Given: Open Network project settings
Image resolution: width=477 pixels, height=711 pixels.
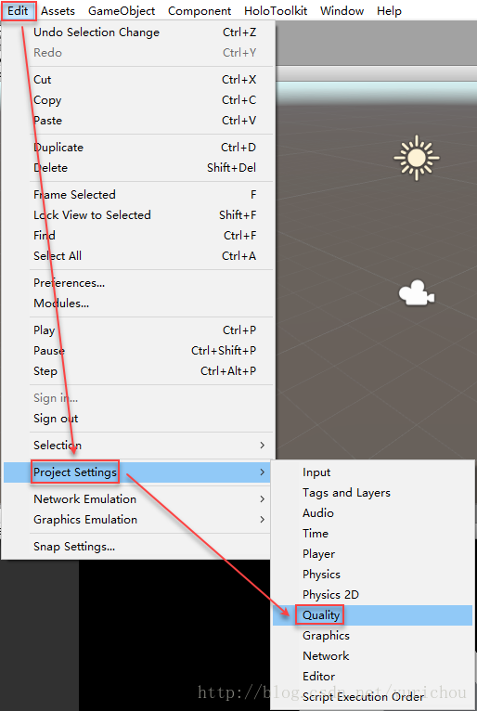Looking at the screenshot, I should (x=372, y=655).
